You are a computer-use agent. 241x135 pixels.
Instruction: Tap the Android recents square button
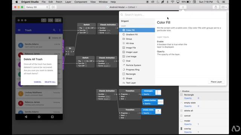[52, 117]
